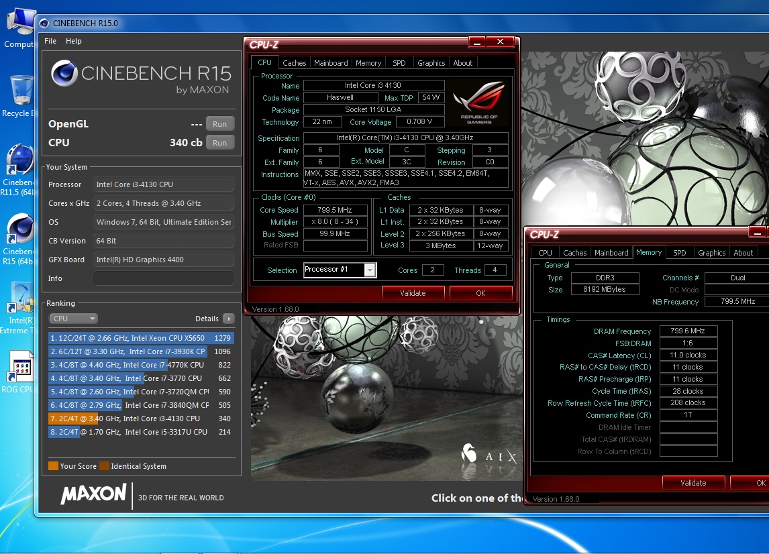The image size is (769, 554).
Task: Minimize the front CPU-Z window
Action: click(476, 42)
